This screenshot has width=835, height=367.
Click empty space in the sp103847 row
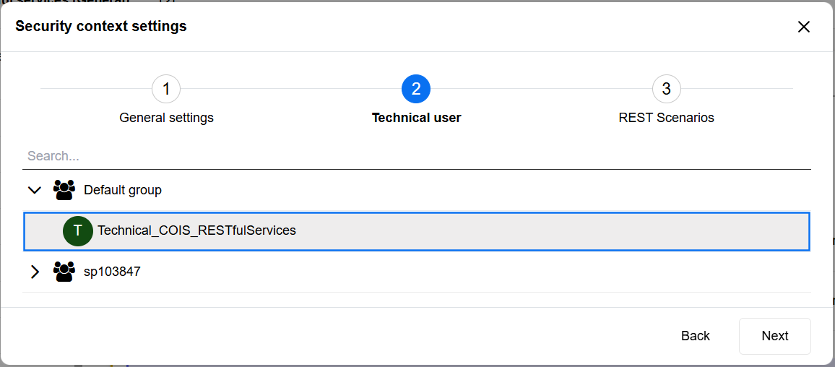(470, 272)
